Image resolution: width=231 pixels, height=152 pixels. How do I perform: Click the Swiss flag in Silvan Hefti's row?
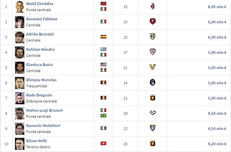tap(103, 143)
